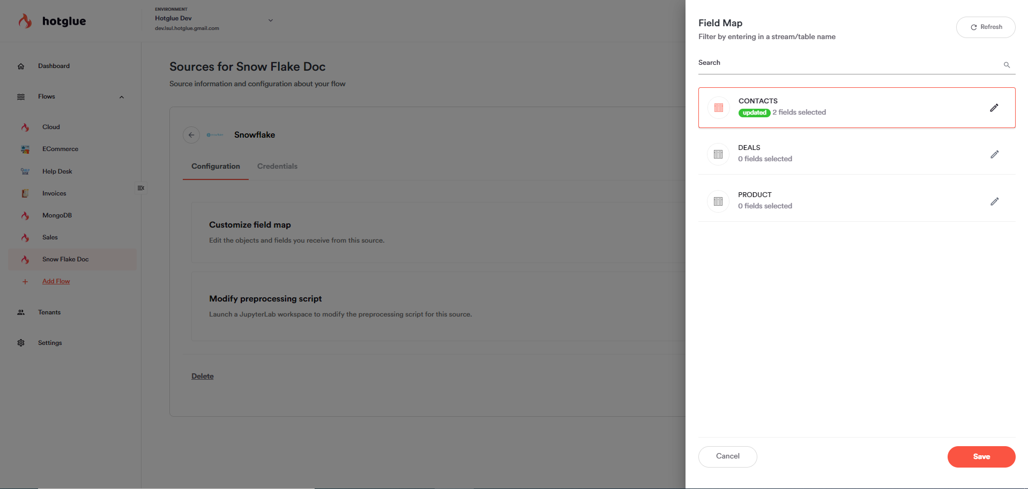Screen dimensions: 1028x489
Task: Click the Snowflake source title
Action: tap(255, 135)
